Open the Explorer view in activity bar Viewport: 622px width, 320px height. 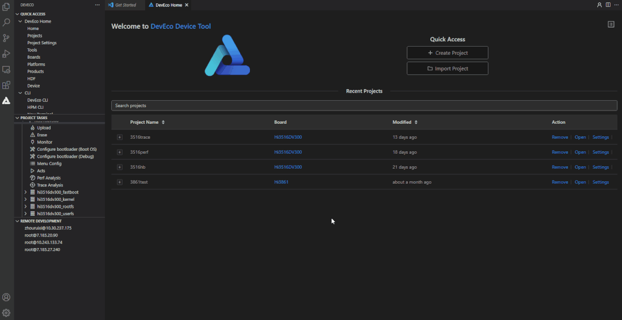click(x=6, y=7)
